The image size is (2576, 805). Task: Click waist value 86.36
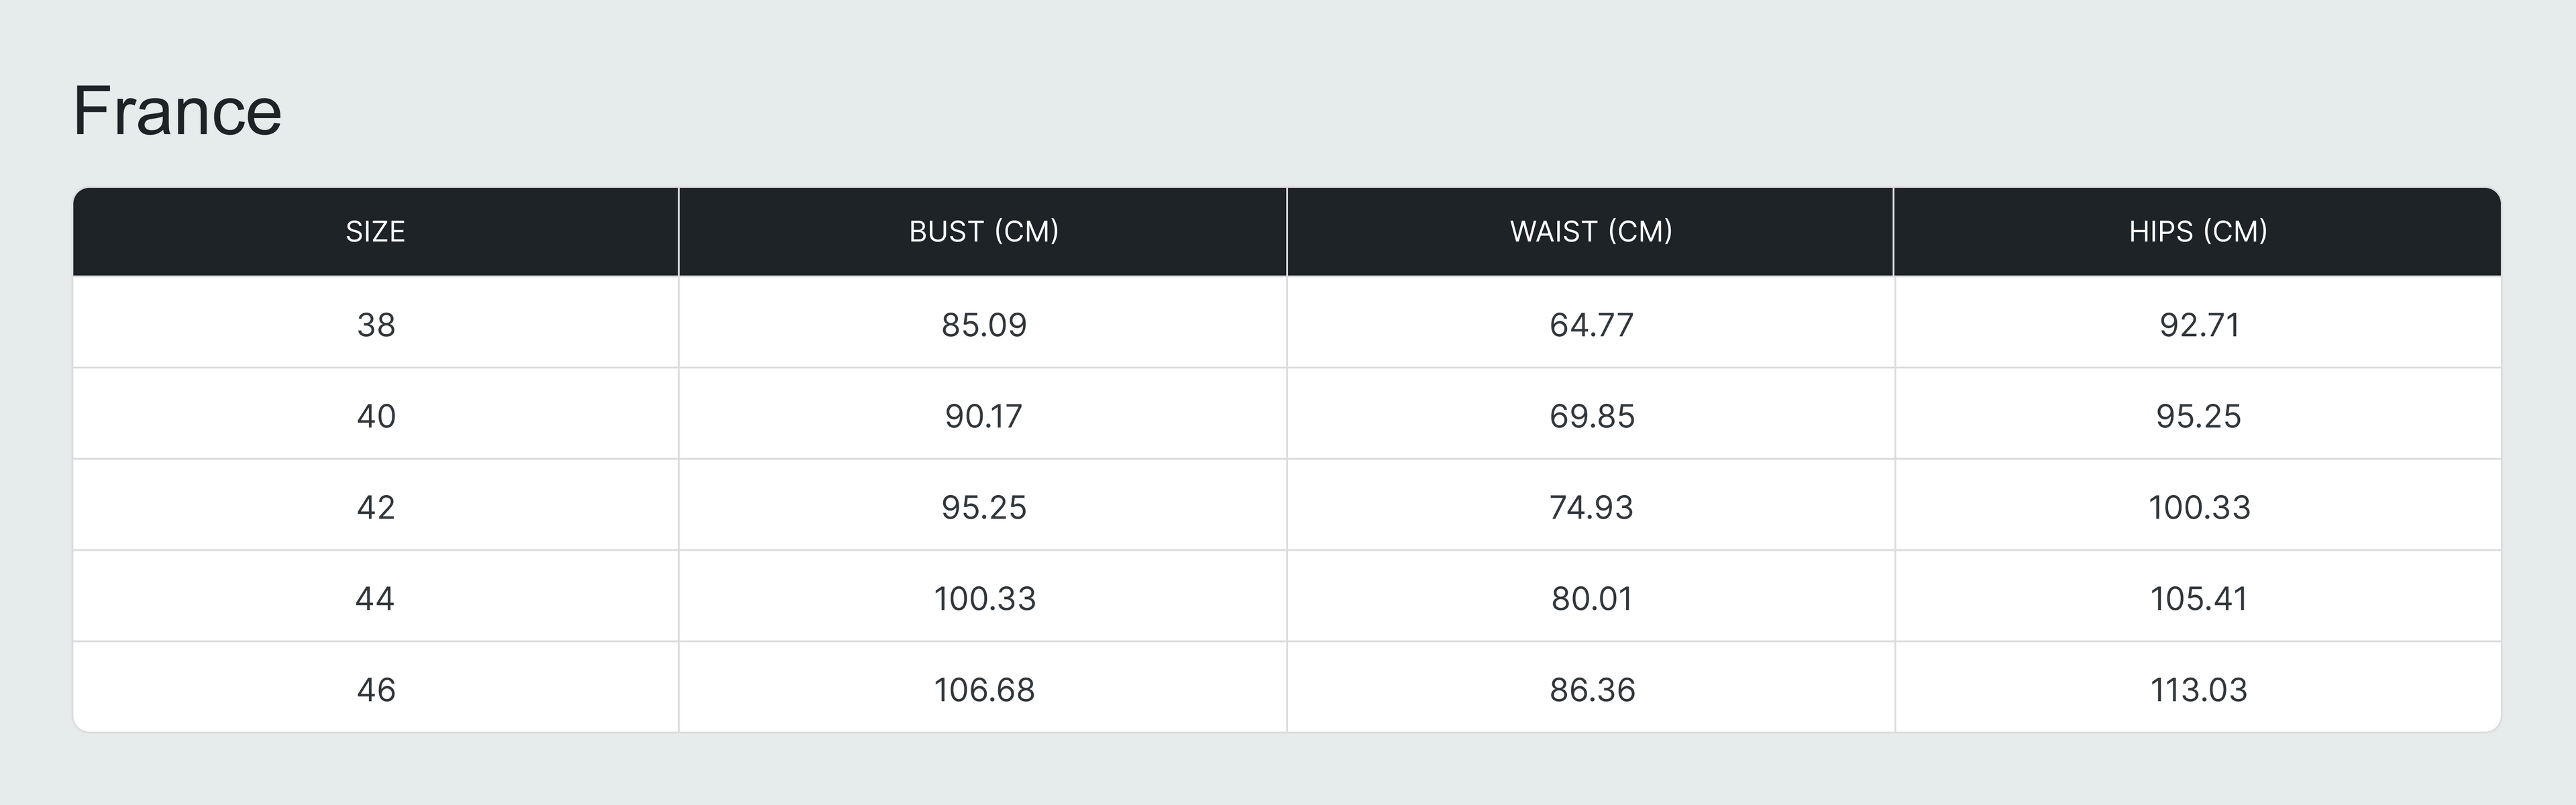1592,689
